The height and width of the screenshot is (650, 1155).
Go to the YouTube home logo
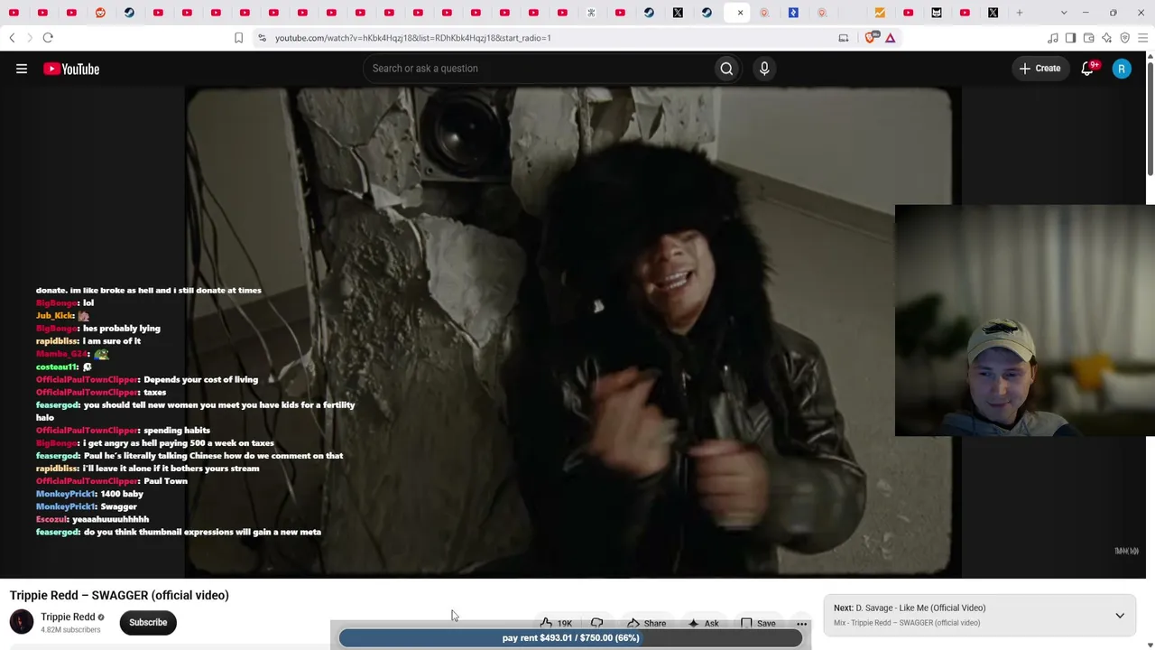click(71, 69)
